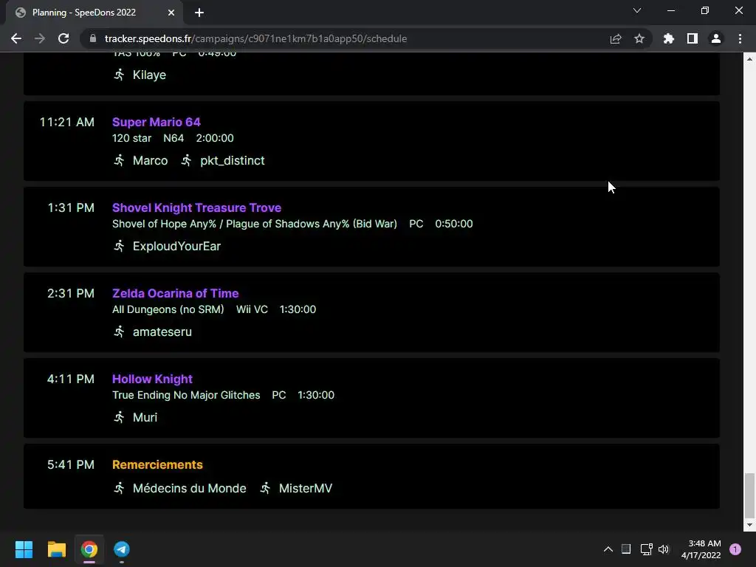Click the 4:11 PM start time
This screenshot has width=756, height=567.
pyautogui.click(x=71, y=379)
